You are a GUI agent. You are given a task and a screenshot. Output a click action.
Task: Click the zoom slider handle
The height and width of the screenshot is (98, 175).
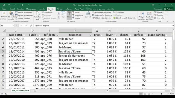click(x=161, y=94)
